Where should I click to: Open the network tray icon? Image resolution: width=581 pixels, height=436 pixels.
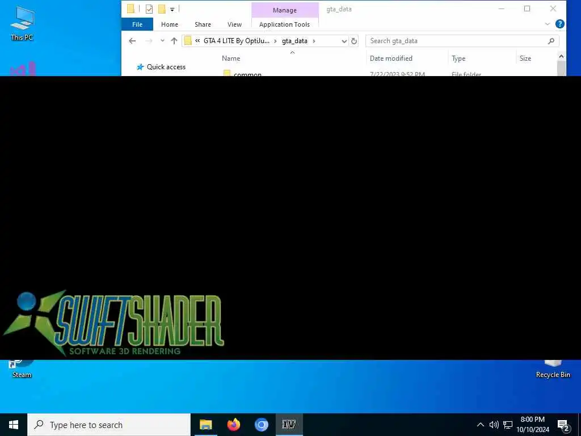pos(508,425)
